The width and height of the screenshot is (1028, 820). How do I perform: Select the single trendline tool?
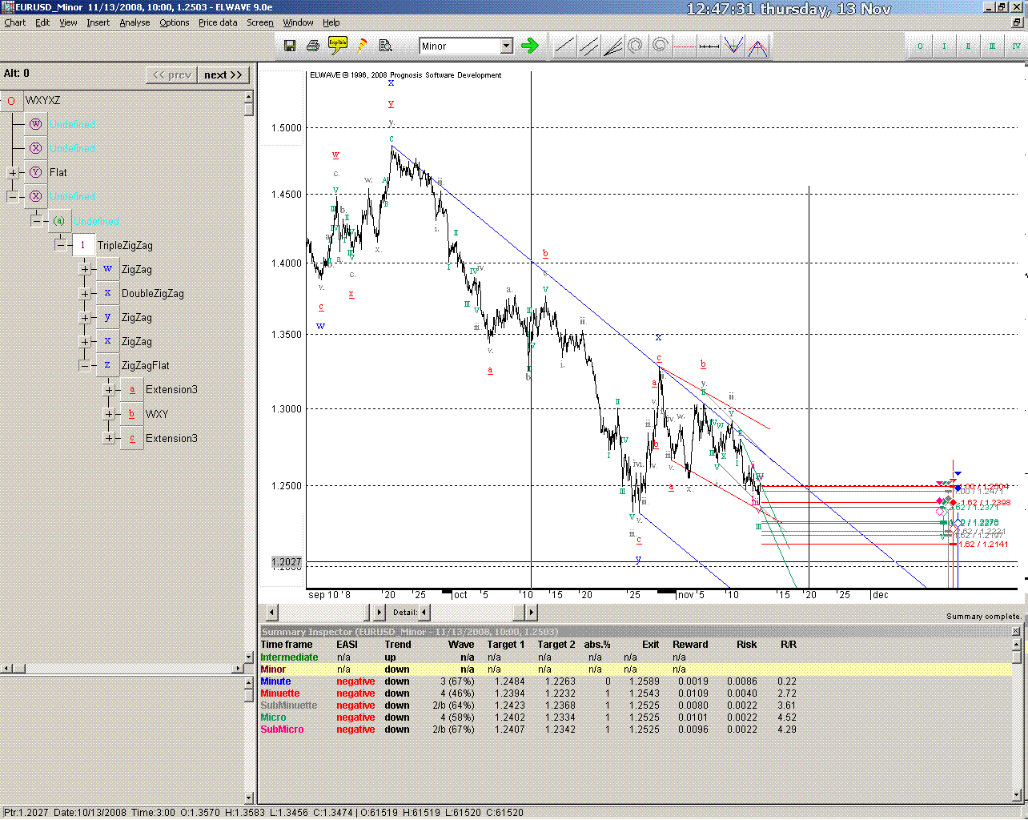[564, 46]
